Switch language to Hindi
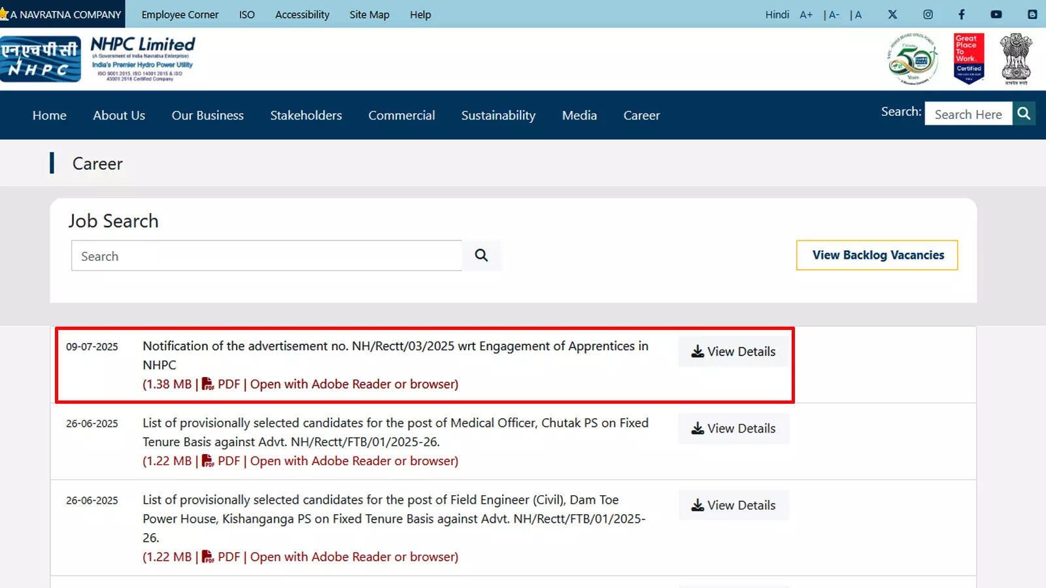 (777, 14)
